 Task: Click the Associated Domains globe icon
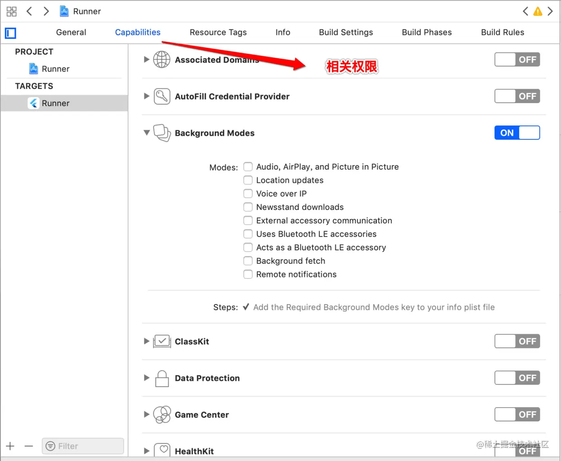tap(162, 59)
